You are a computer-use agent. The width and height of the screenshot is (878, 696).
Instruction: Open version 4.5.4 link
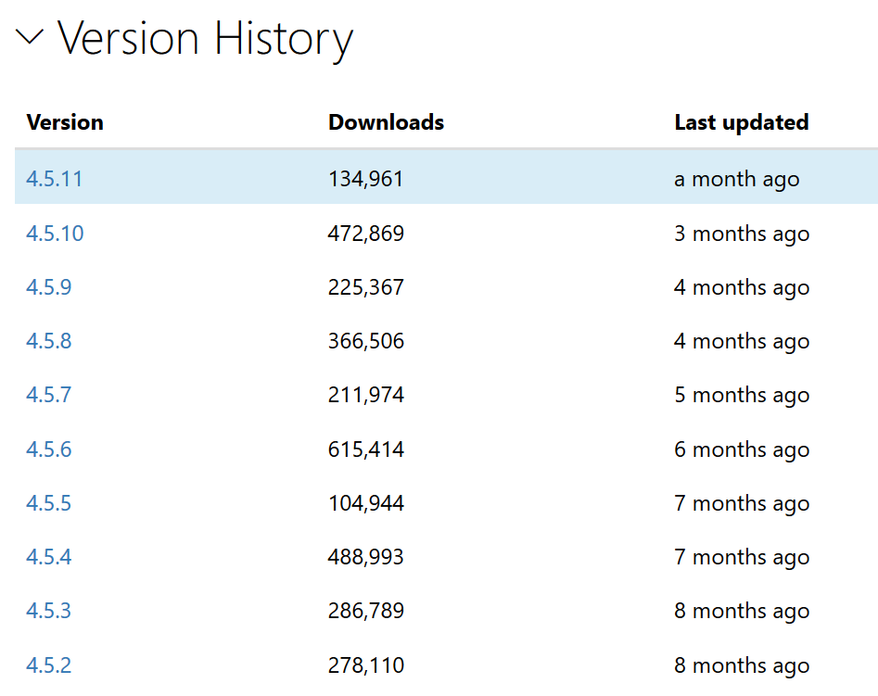(48, 557)
